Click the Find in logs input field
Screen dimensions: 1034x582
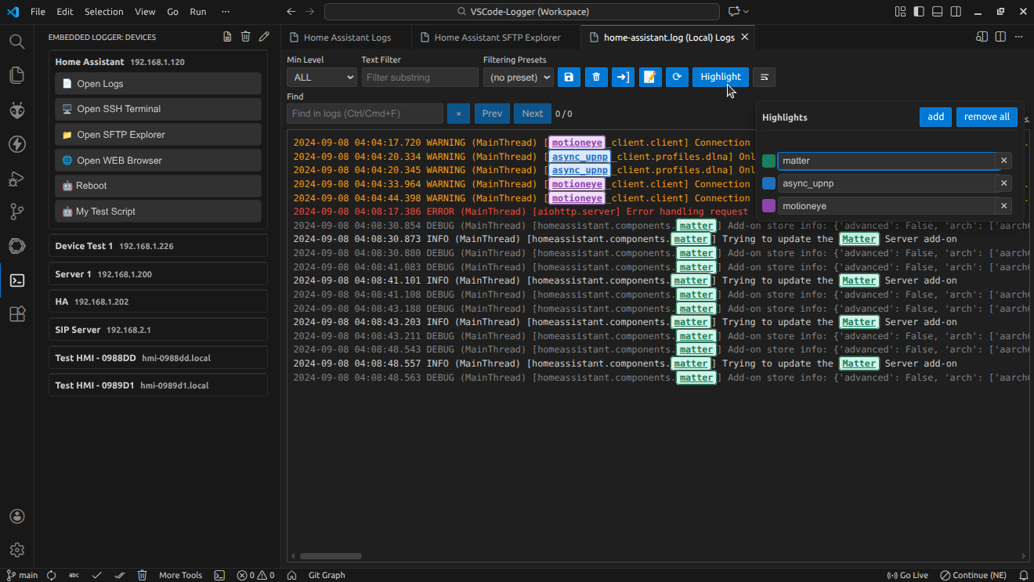pyautogui.click(x=364, y=113)
